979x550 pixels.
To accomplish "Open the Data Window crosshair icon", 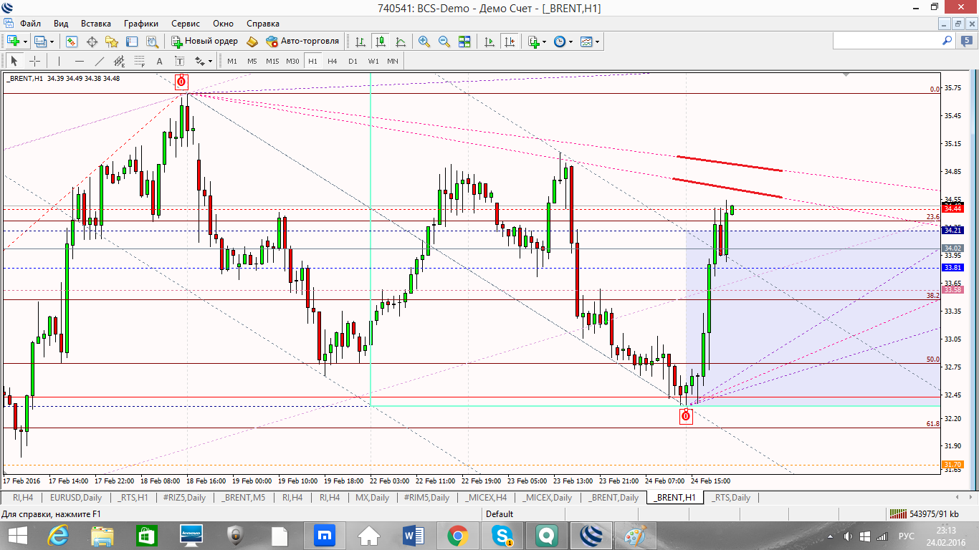I will tap(92, 42).
